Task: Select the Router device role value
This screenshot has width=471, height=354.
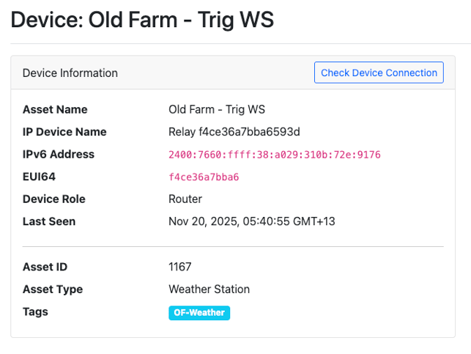Action: pyautogui.click(x=185, y=199)
